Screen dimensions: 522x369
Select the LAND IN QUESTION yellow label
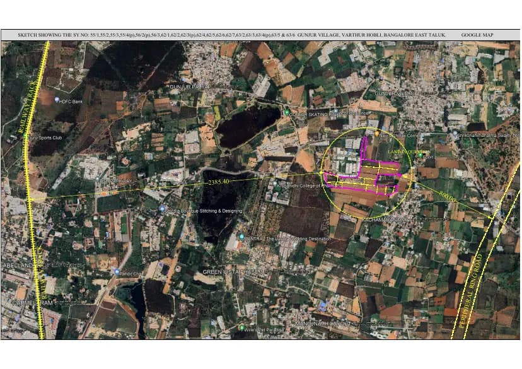point(409,151)
